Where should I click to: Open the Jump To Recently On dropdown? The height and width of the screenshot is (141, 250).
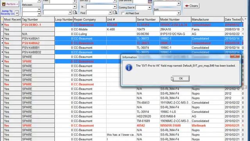17,13
